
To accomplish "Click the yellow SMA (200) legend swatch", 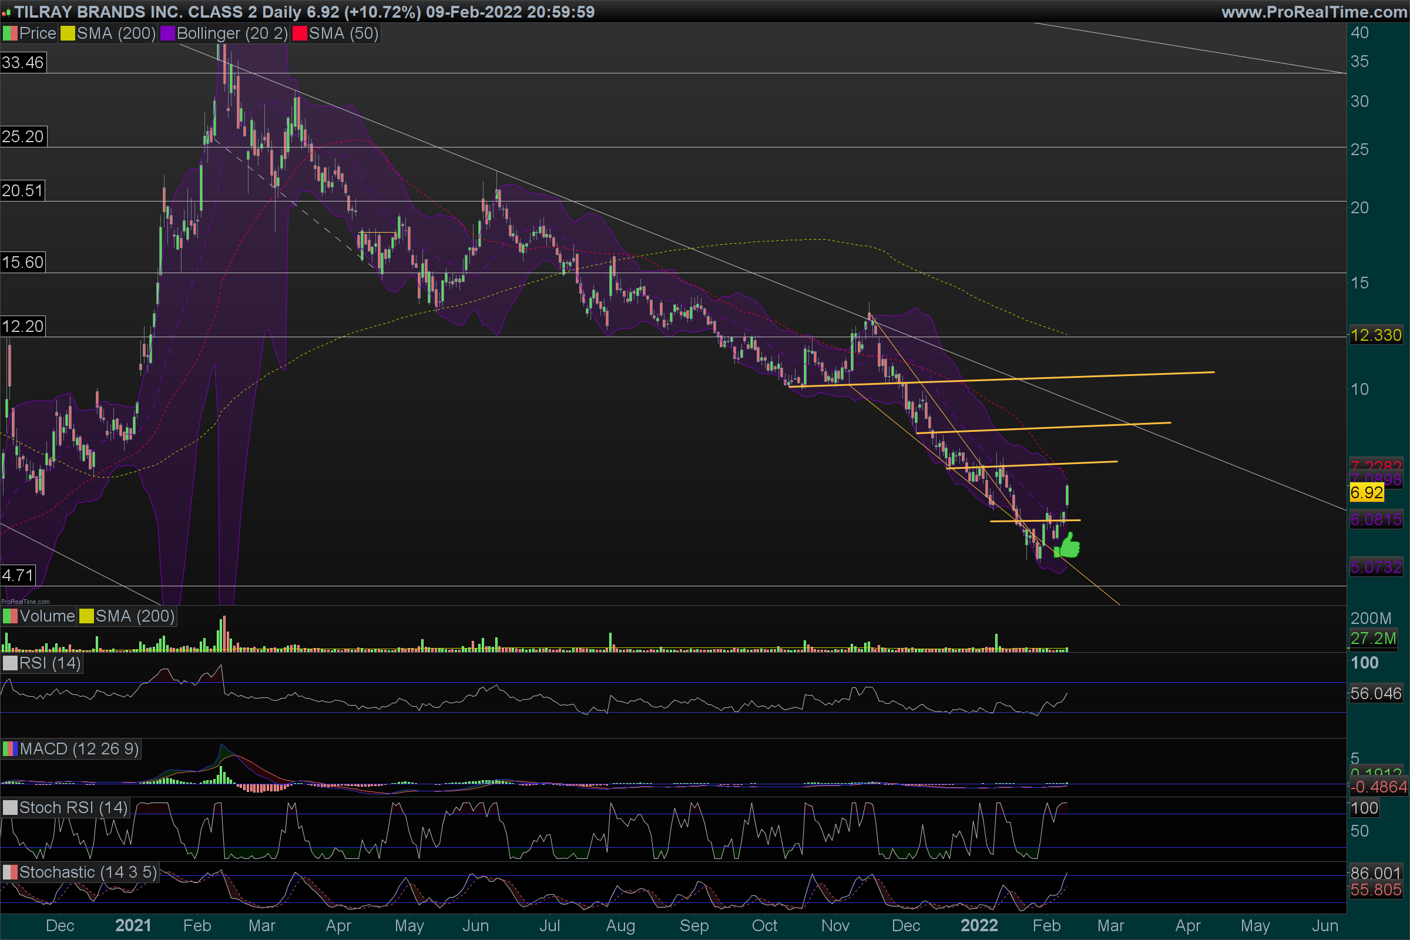I will tap(68, 33).
